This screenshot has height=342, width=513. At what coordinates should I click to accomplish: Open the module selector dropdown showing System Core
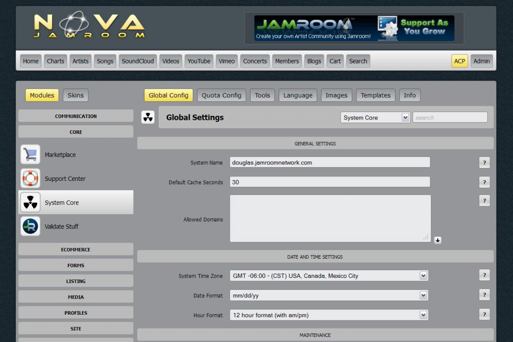[x=375, y=117]
